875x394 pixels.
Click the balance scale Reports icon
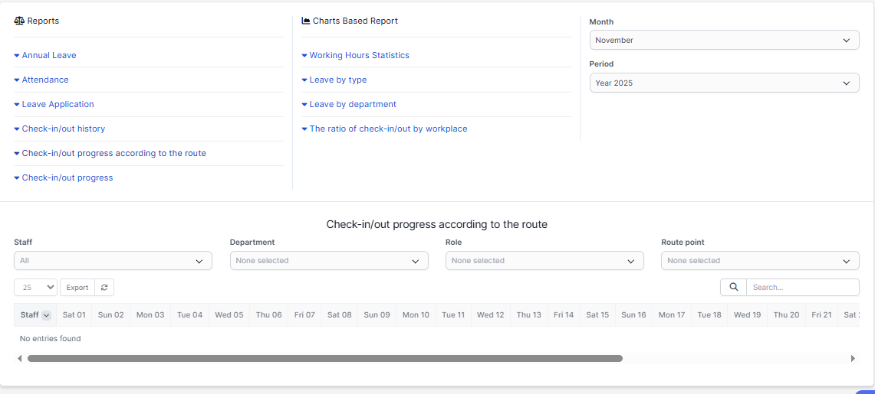coord(19,21)
